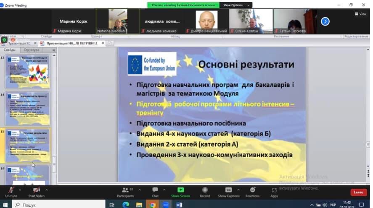Click bullet Видання 4-х наукових статей
373x208 pixels.
coord(204,134)
